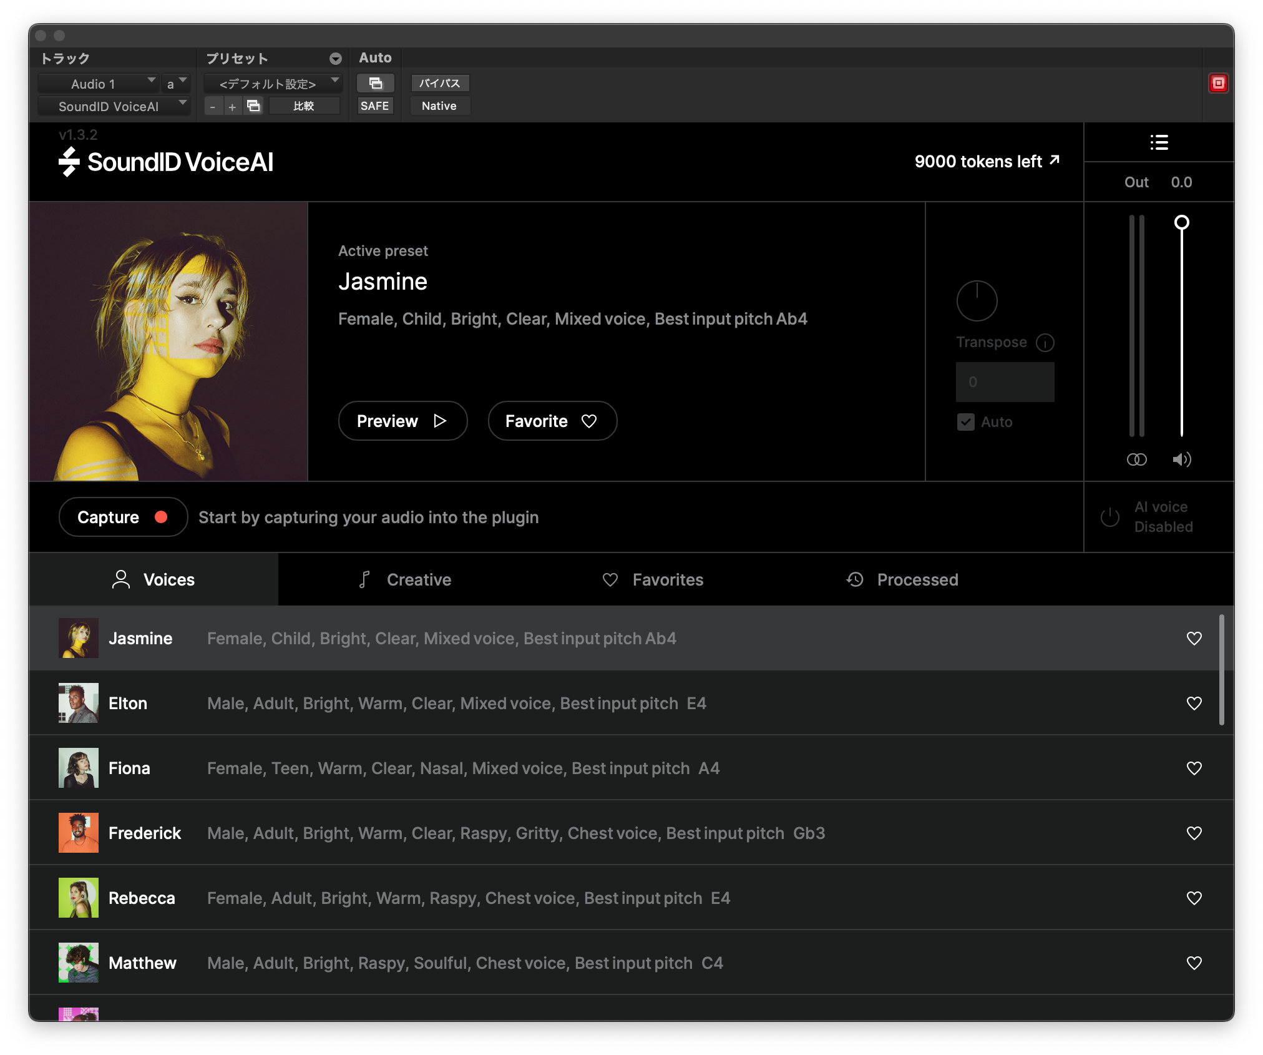Screen dimensions: 1263x1055
Task: Open the insert 'a' dropdown
Action: tap(175, 84)
